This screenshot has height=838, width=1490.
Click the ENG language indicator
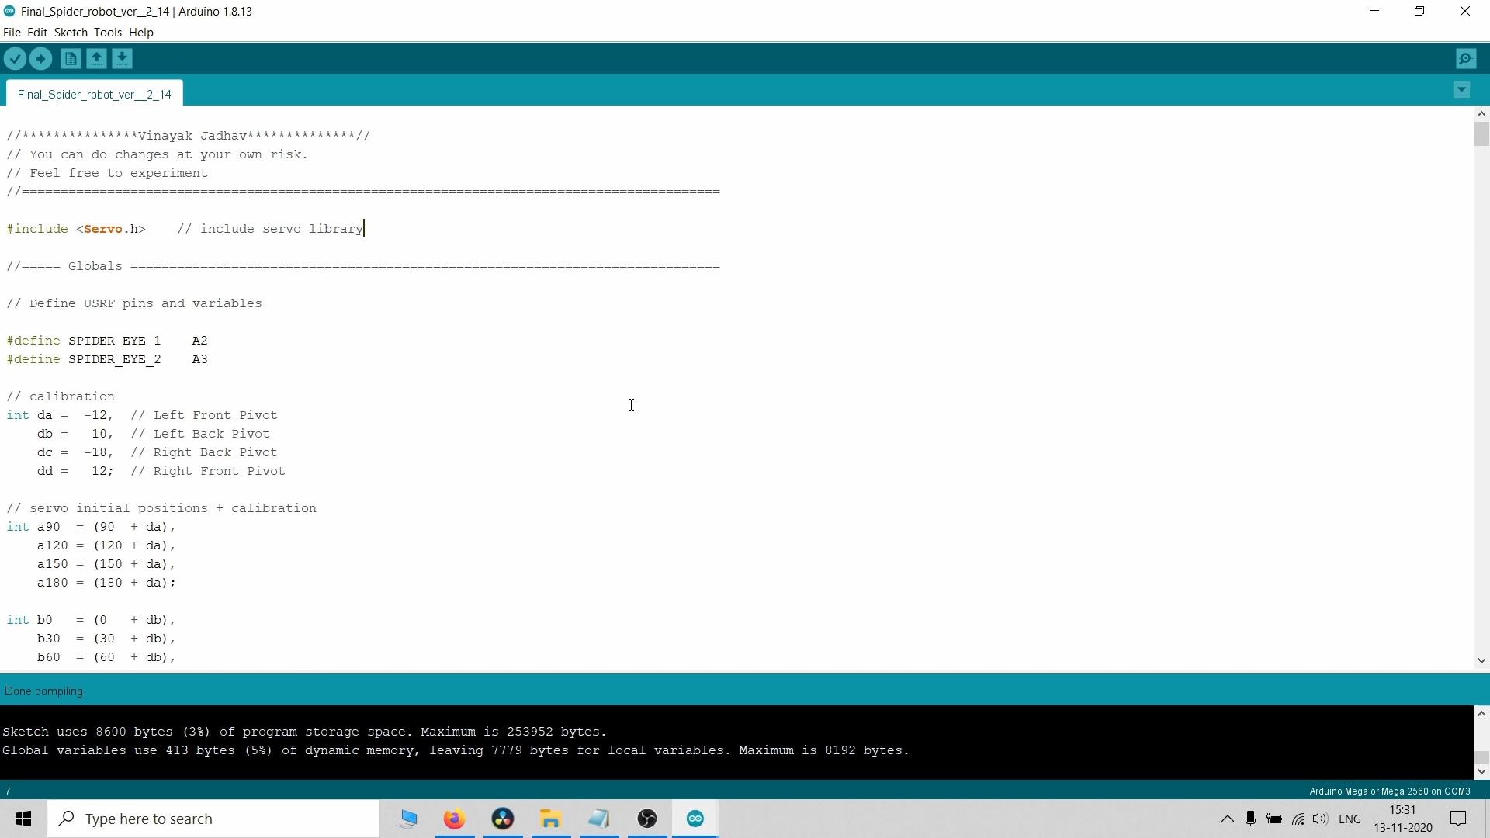(x=1350, y=819)
